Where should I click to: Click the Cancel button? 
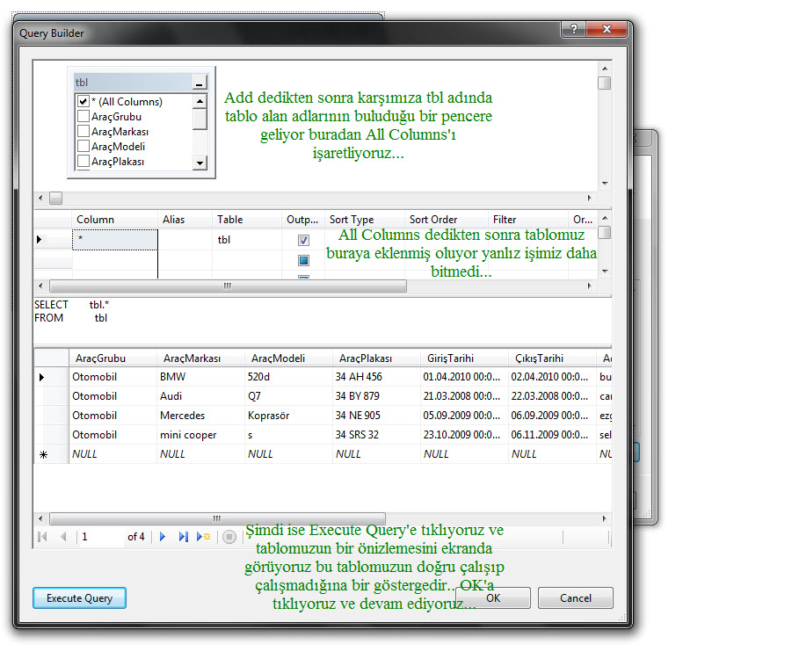point(576,598)
